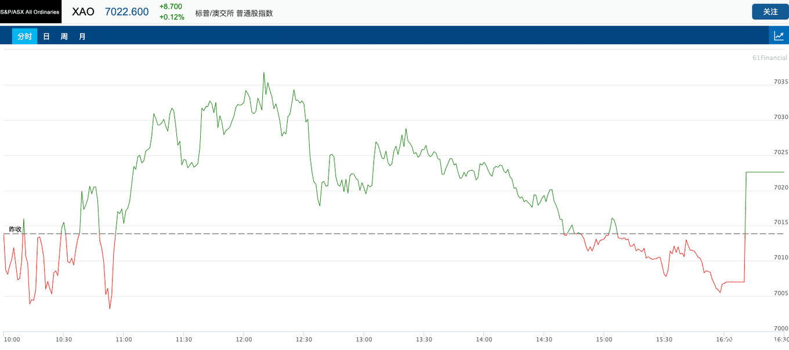The width and height of the screenshot is (789, 350).
Task: Click the 13:30 time axis label
Action: point(424,340)
